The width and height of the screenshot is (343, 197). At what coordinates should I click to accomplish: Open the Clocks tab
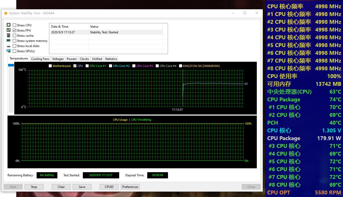click(84, 59)
